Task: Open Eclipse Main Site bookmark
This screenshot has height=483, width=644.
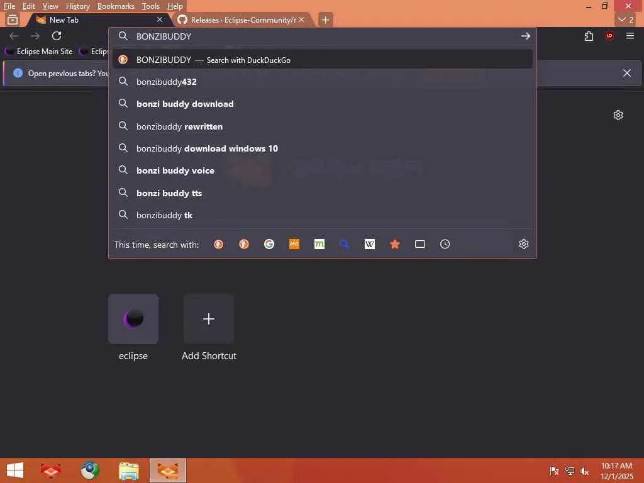Action: 39,52
